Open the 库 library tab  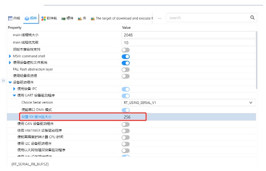pyautogui.click(x=82, y=18)
